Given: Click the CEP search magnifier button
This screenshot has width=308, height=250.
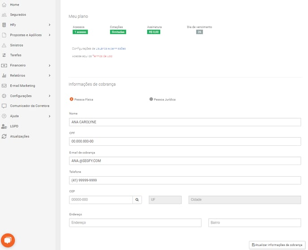Looking at the screenshot, I should 137,200.
